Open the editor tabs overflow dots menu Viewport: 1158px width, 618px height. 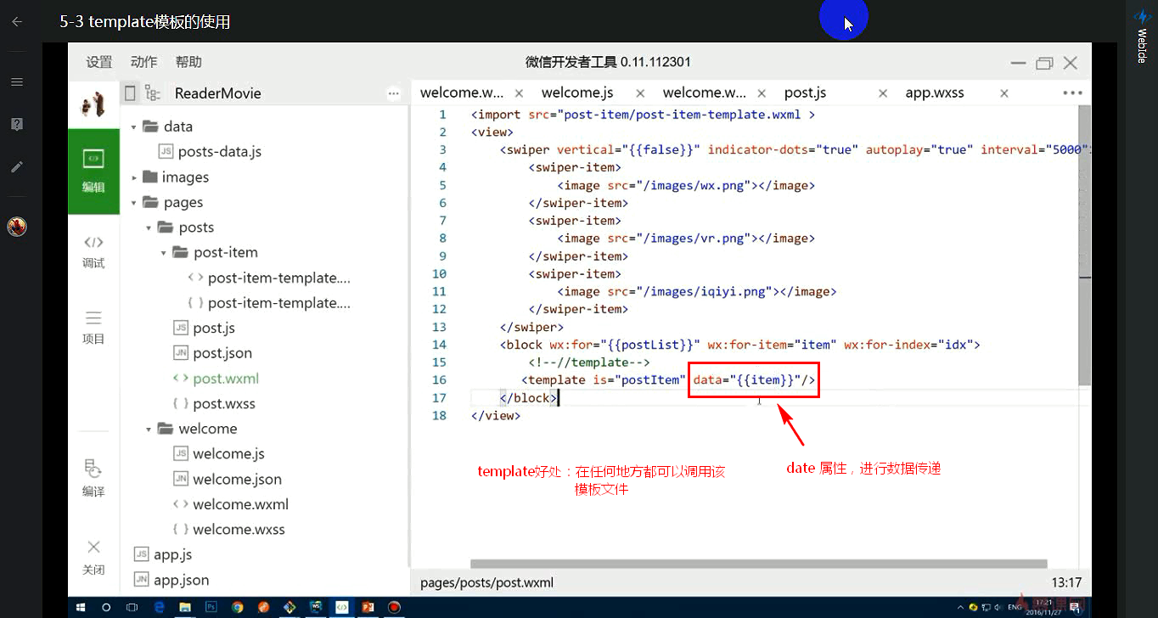pos(1072,93)
